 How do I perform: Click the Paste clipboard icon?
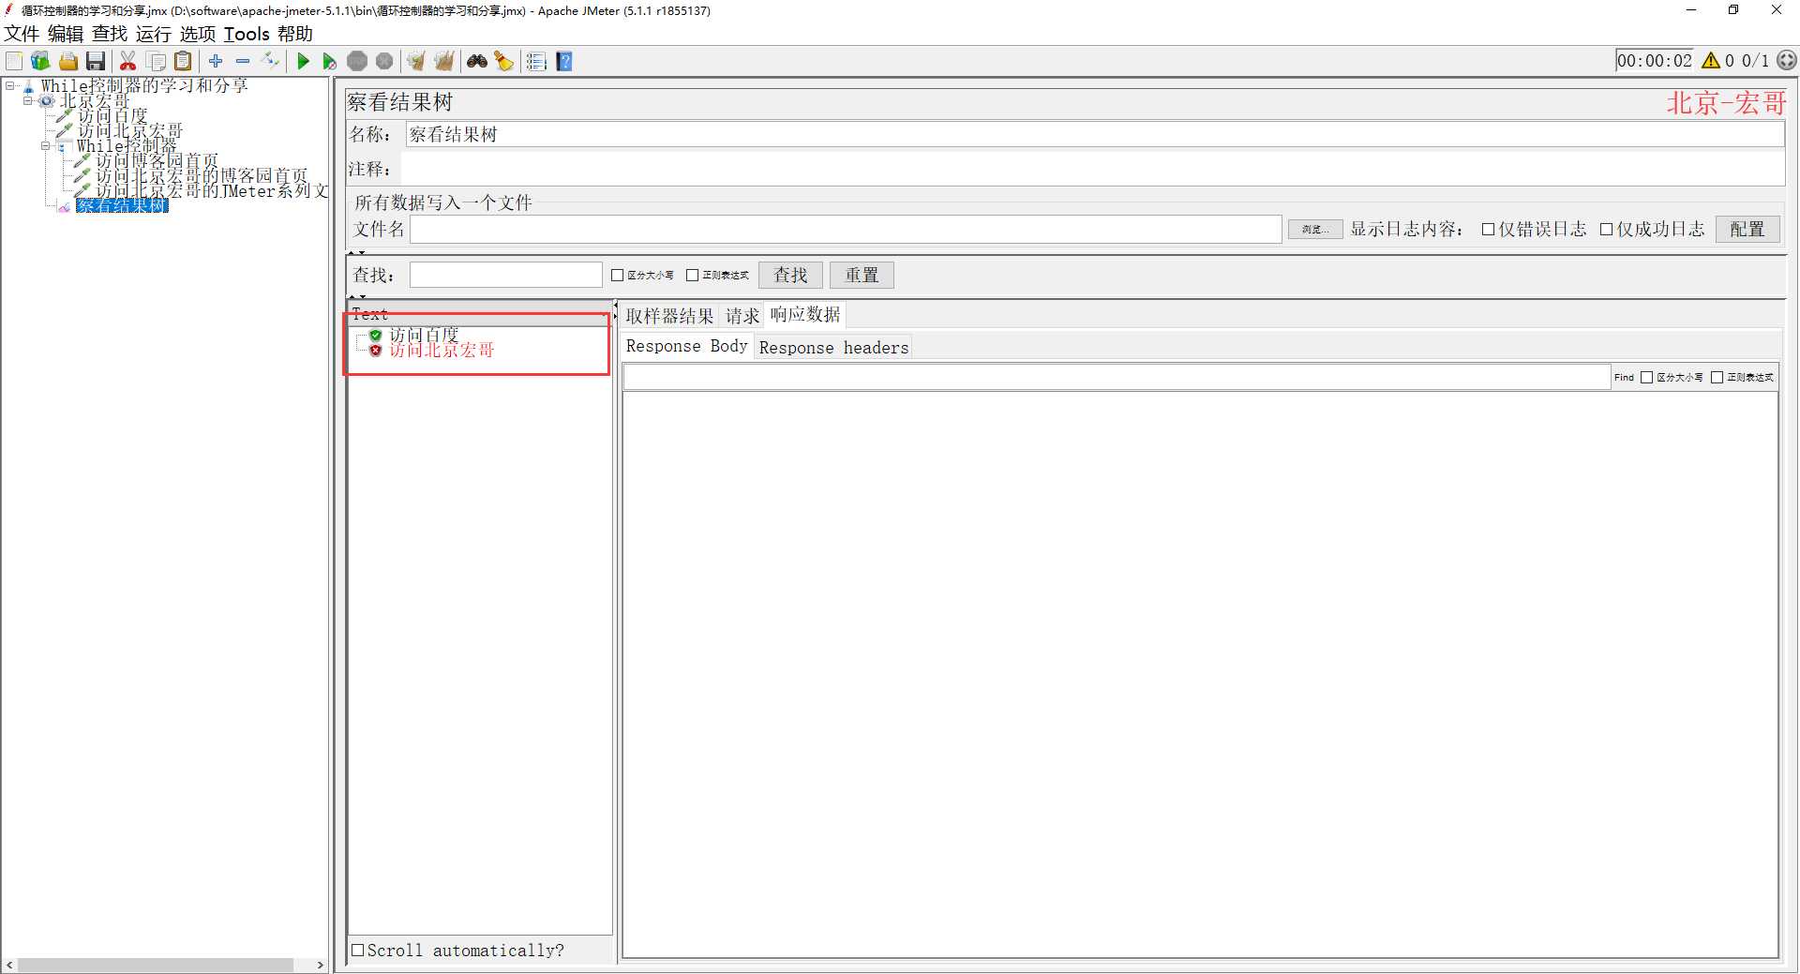(x=184, y=62)
